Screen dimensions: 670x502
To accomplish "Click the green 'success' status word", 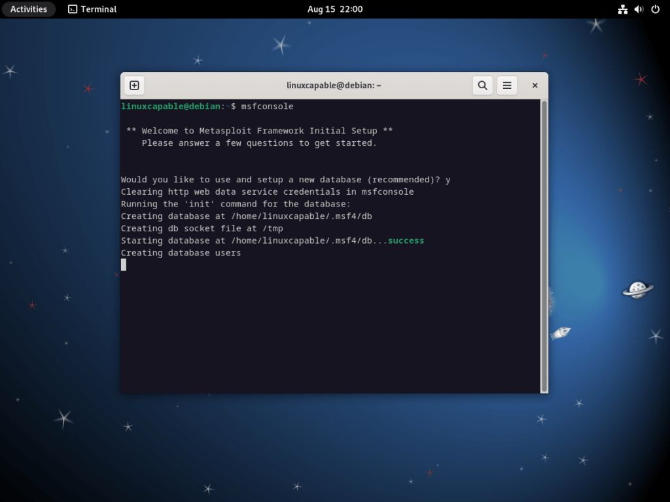I will (406, 241).
